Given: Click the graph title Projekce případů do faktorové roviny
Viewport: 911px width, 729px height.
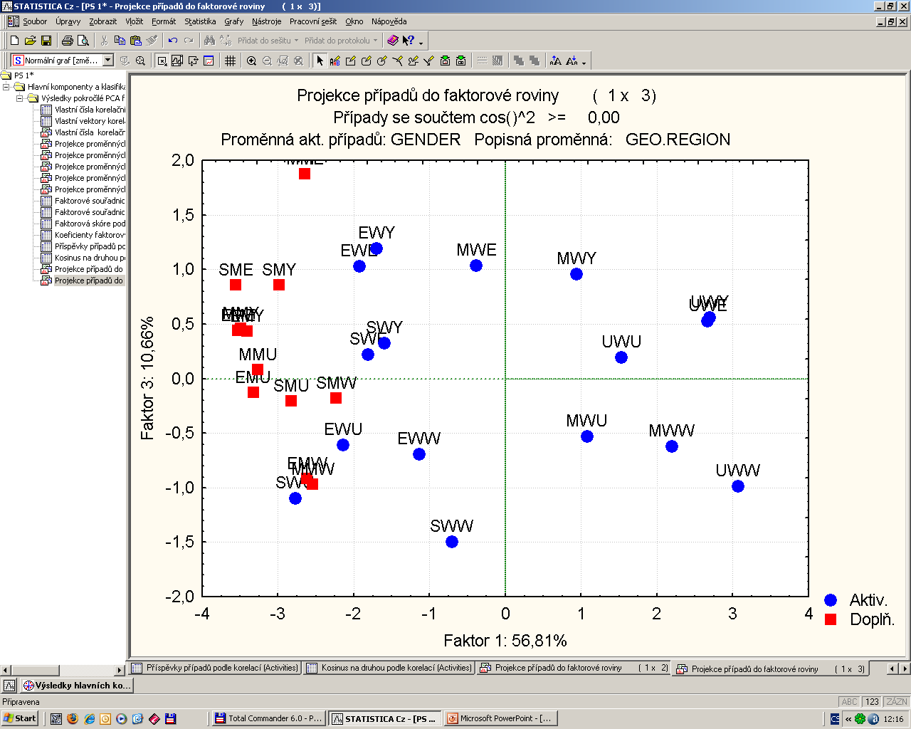Looking at the screenshot, I should pos(428,95).
